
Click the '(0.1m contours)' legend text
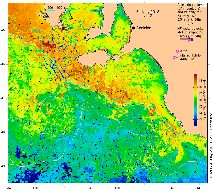[x=189, y=8]
